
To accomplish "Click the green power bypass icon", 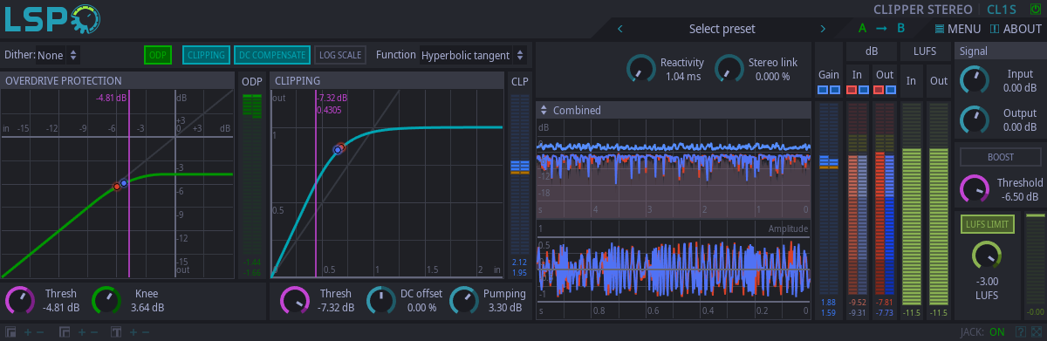I will tap(1035, 10).
